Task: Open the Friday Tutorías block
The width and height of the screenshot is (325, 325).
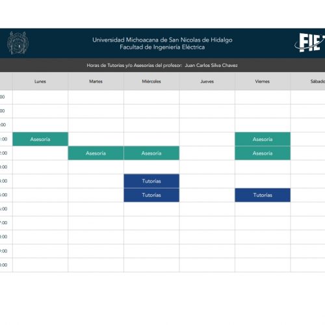Action: tap(263, 195)
